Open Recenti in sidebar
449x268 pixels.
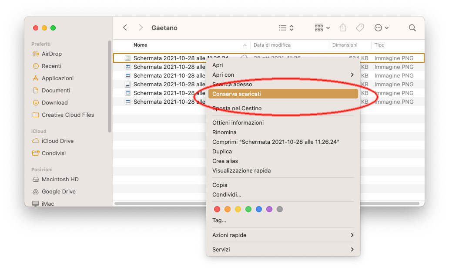47,66
